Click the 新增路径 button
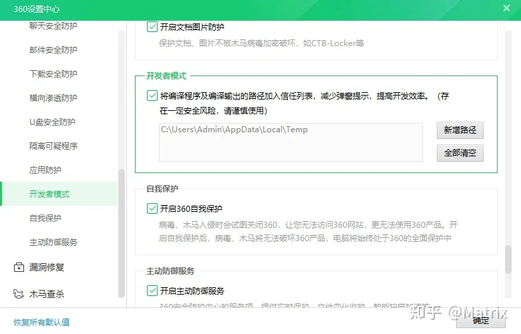Screen dimensions: 521x334 [x=460, y=130]
